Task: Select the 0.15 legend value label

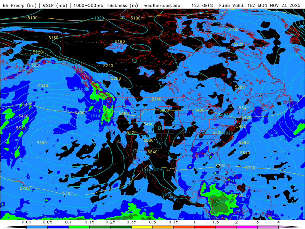Action: pos(90,222)
